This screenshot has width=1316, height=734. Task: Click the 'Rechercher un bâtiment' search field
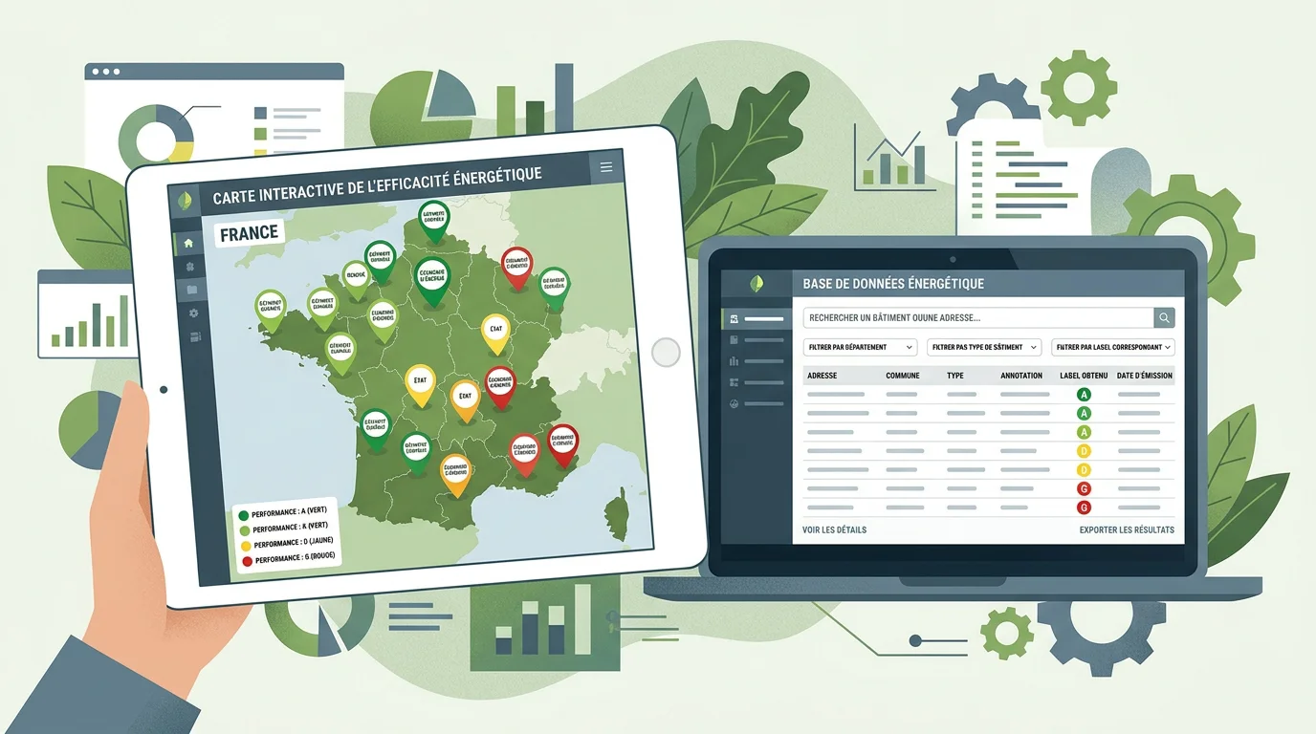pos(977,318)
